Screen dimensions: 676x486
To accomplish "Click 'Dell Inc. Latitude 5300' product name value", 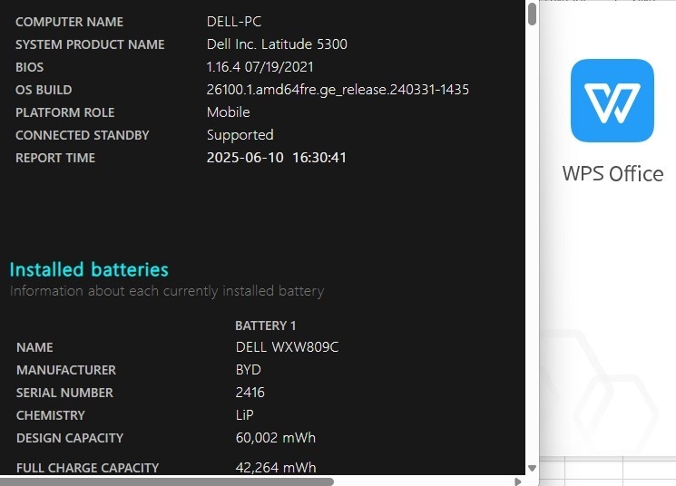I will [x=277, y=44].
